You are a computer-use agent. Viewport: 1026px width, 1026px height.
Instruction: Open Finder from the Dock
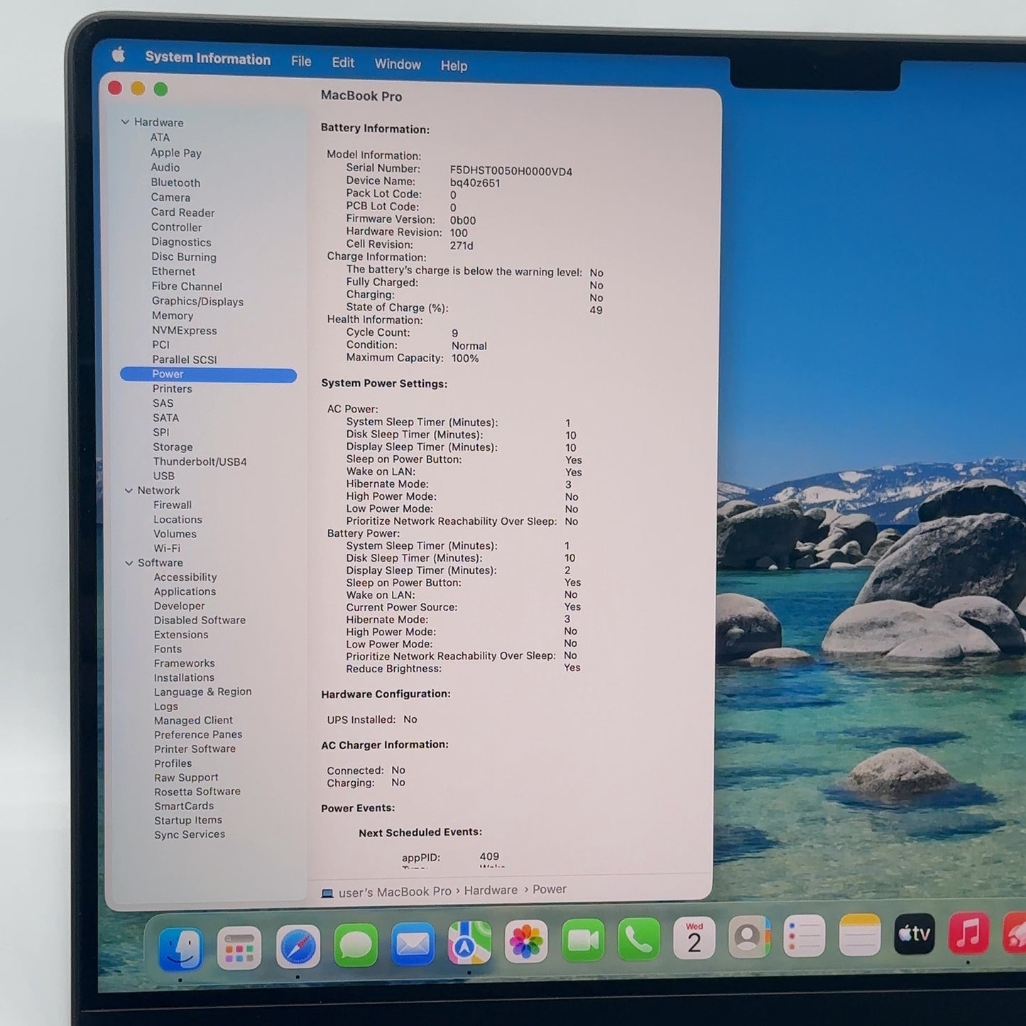[180, 949]
